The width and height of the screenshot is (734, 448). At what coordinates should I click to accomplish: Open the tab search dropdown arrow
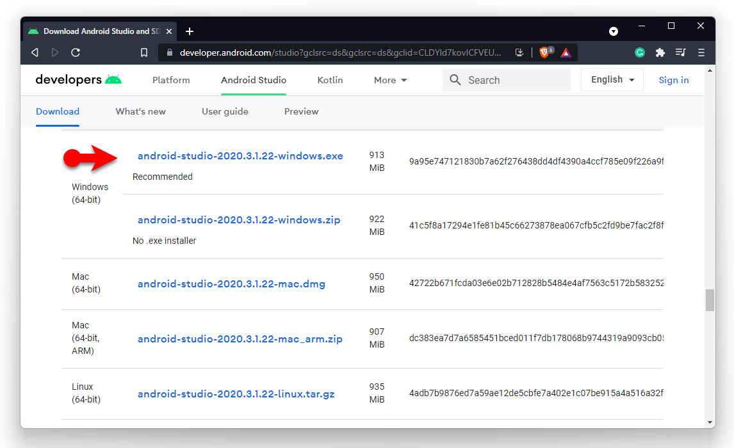[x=613, y=31]
